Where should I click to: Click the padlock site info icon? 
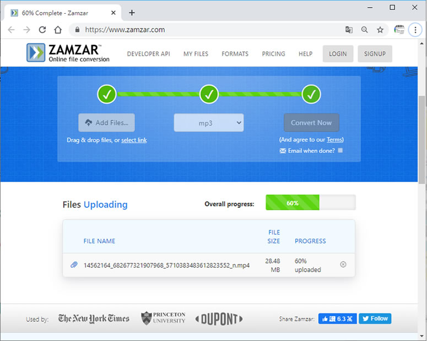click(77, 30)
